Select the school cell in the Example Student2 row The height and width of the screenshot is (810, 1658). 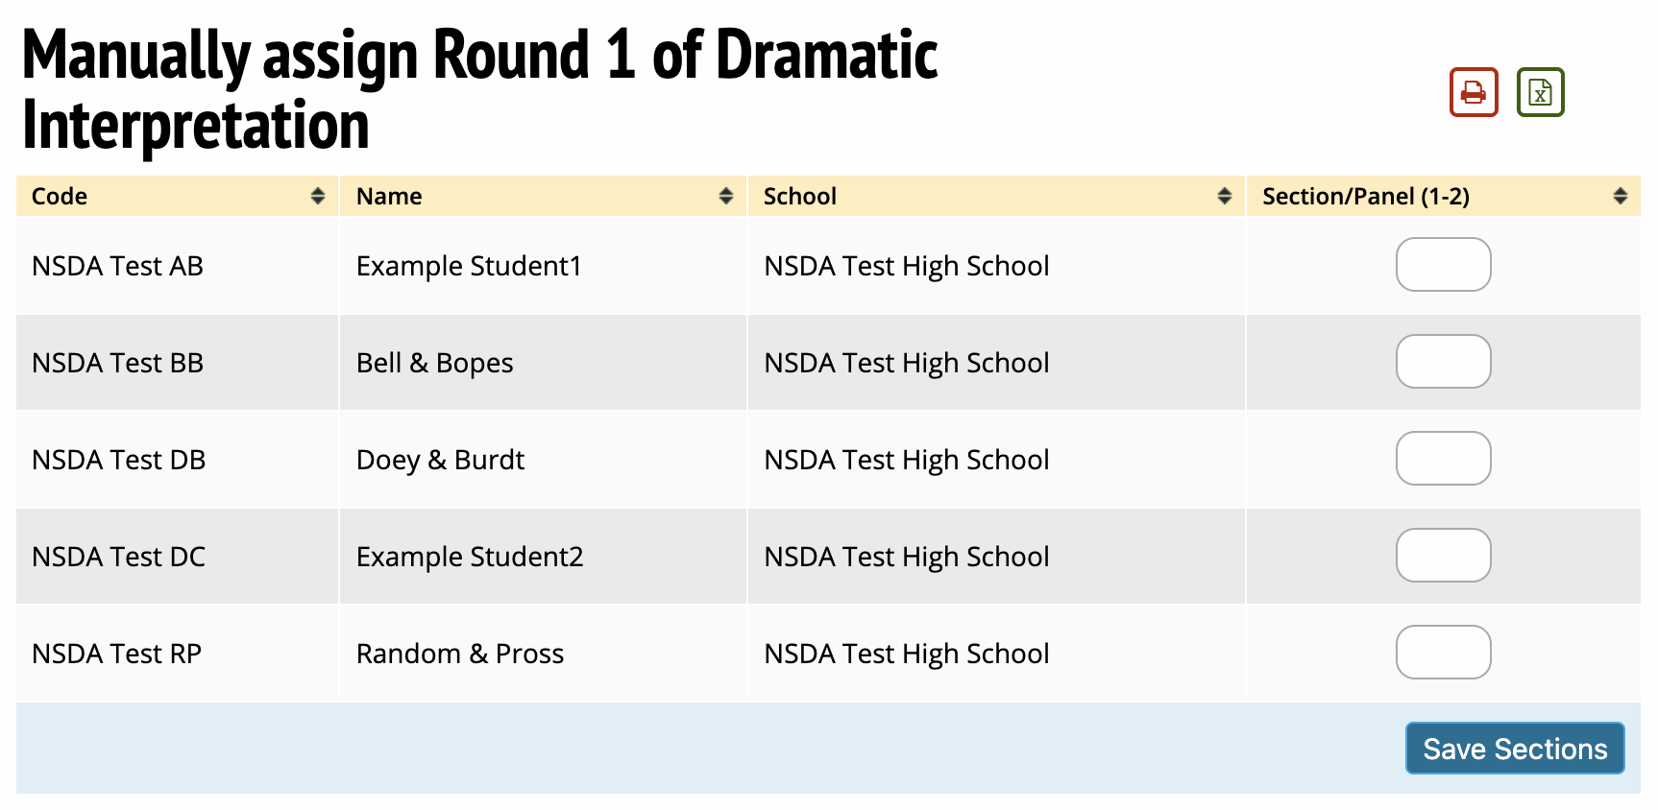coord(906,558)
